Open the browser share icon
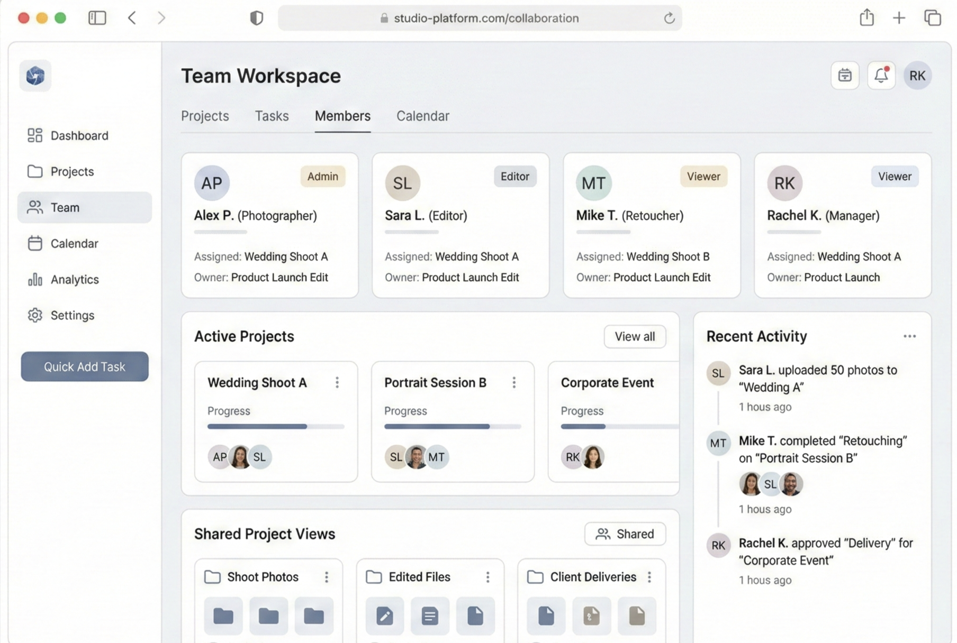Image resolution: width=957 pixels, height=643 pixels. click(x=866, y=17)
